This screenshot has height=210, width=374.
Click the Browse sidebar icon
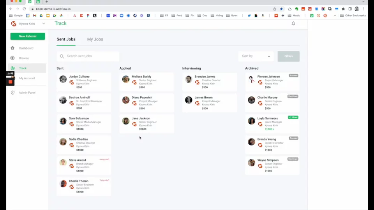click(12, 58)
